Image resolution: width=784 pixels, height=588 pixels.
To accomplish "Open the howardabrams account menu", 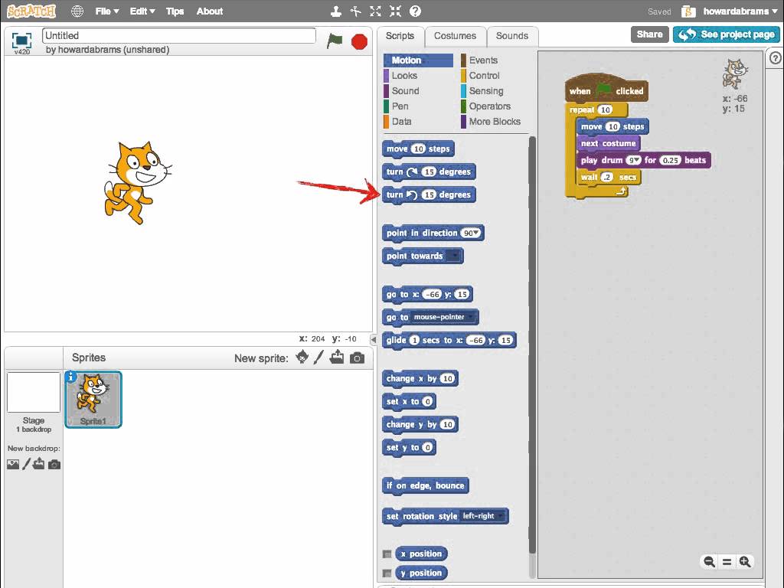I will [740, 11].
